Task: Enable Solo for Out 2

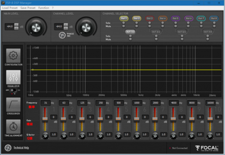Action: click(137, 23)
